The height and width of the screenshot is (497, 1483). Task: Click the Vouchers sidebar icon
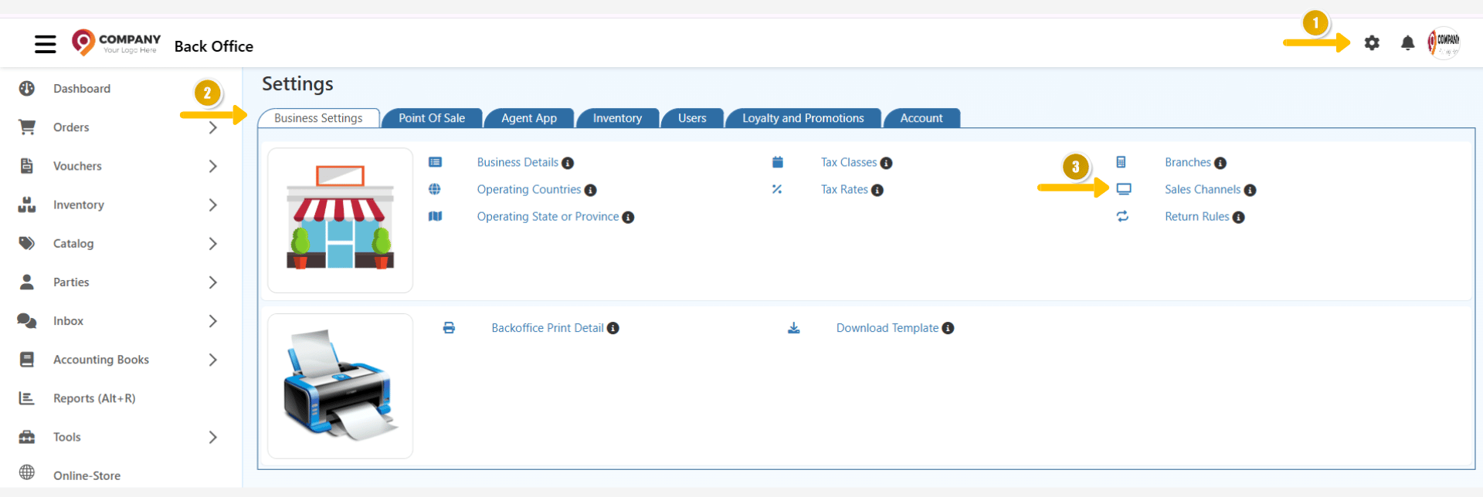tap(27, 166)
